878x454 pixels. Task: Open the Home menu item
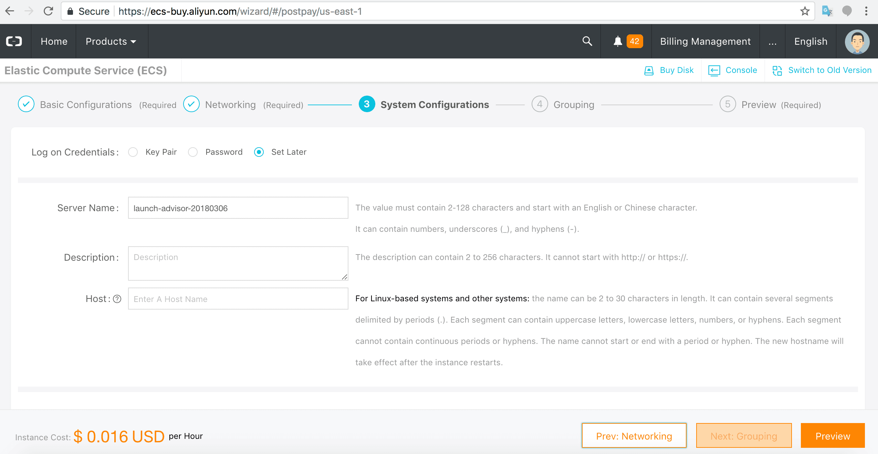click(54, 41)
